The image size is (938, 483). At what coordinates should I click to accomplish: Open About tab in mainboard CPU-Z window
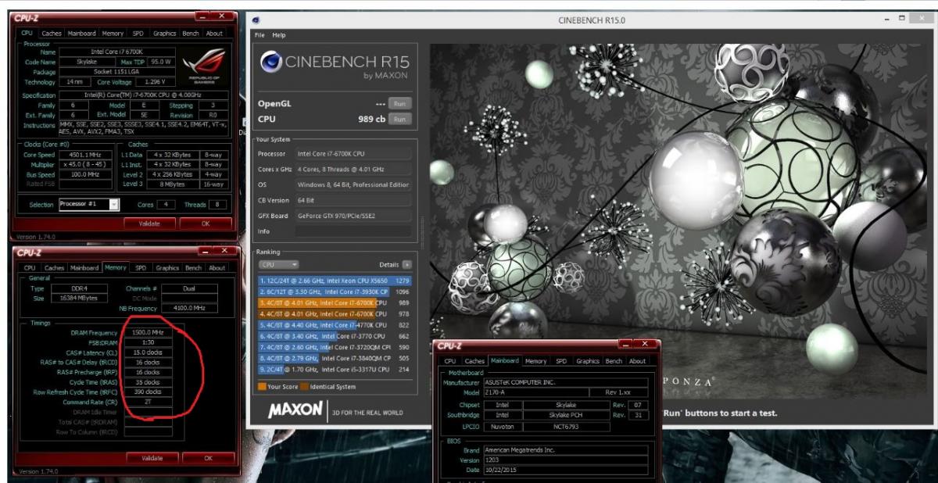point(638,361)
